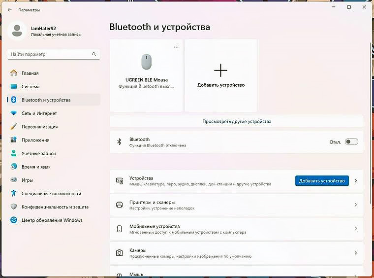The height and width of the screenshot is (278, 374).
Task: Click the Конфиденциальность shield icon
Action: click(14, 207)
